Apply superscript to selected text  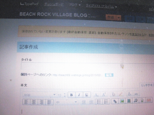pyautogui.click(x=104, y=95)
